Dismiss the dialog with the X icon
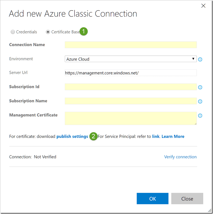 203,6
